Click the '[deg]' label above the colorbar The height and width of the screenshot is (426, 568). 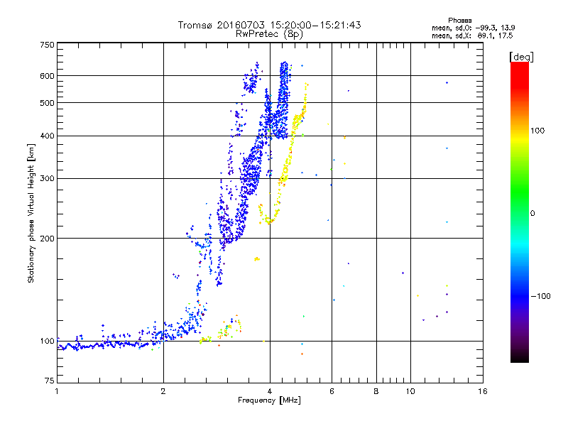[x=521, y=58]
